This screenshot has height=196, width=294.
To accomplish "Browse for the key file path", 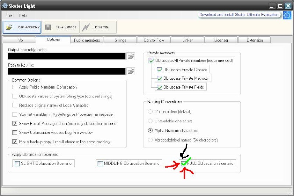I will coord(130,71).
